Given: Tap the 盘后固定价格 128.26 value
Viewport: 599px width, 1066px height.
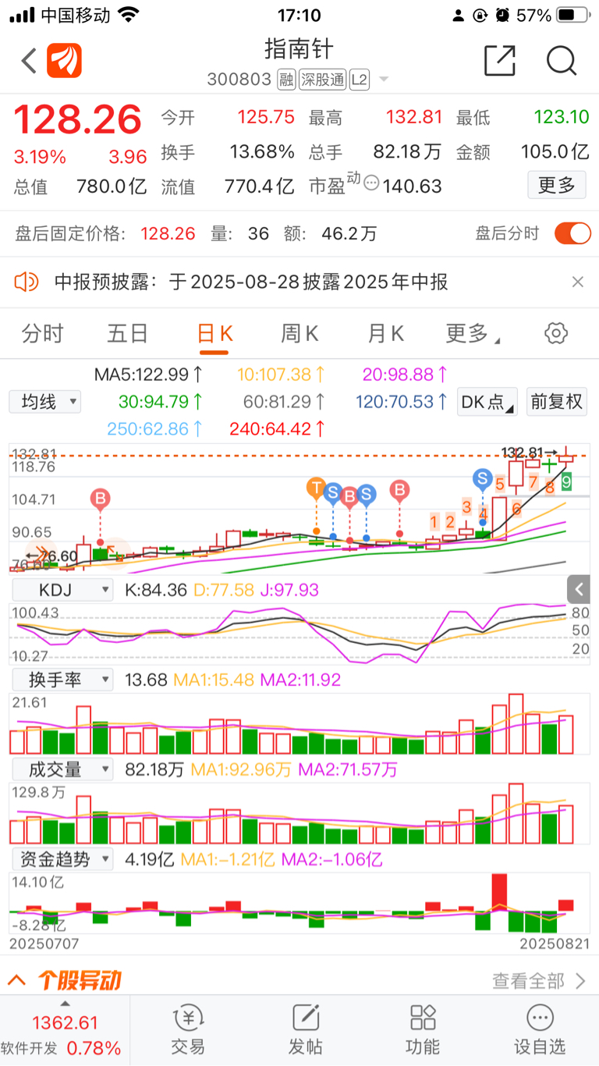Looking at the screenshot, I should 168,233.
